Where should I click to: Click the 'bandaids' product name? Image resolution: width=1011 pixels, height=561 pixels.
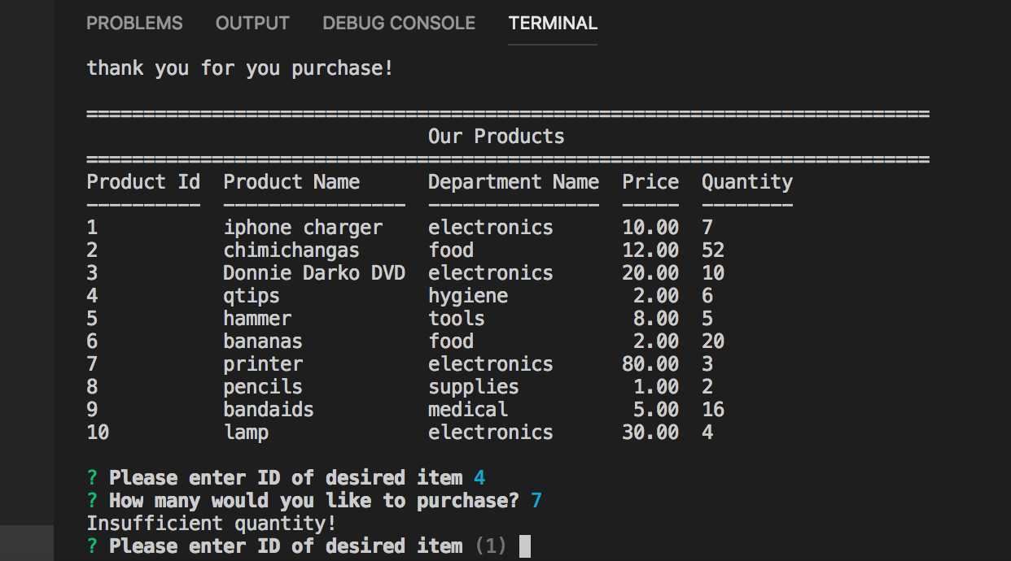[269, 410]
